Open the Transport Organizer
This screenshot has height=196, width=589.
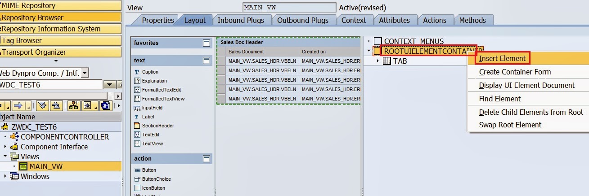61,52
